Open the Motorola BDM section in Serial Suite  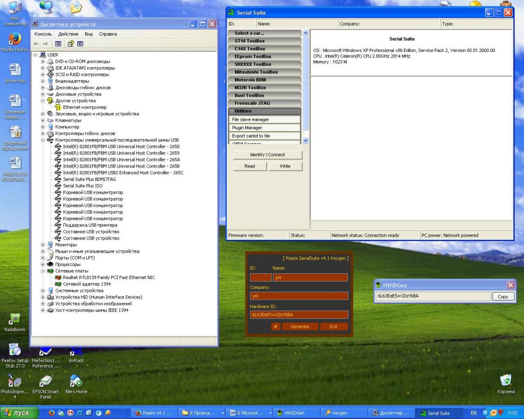(265, 80)
